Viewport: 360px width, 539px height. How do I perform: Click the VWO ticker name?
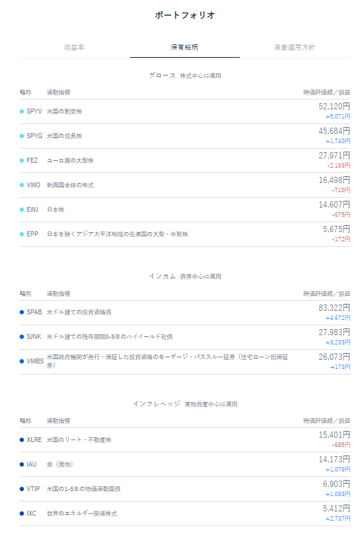tap(33, 185)
